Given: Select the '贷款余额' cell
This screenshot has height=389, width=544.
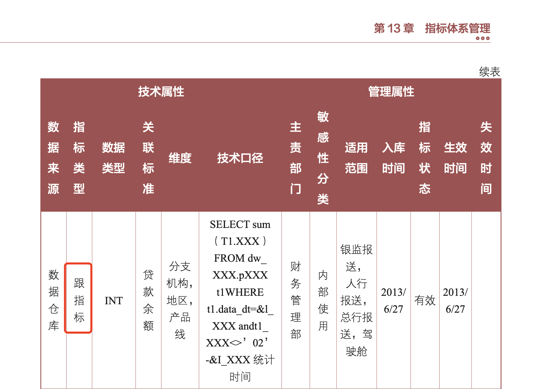Looking at the screenshot, I should coord(148,300).
